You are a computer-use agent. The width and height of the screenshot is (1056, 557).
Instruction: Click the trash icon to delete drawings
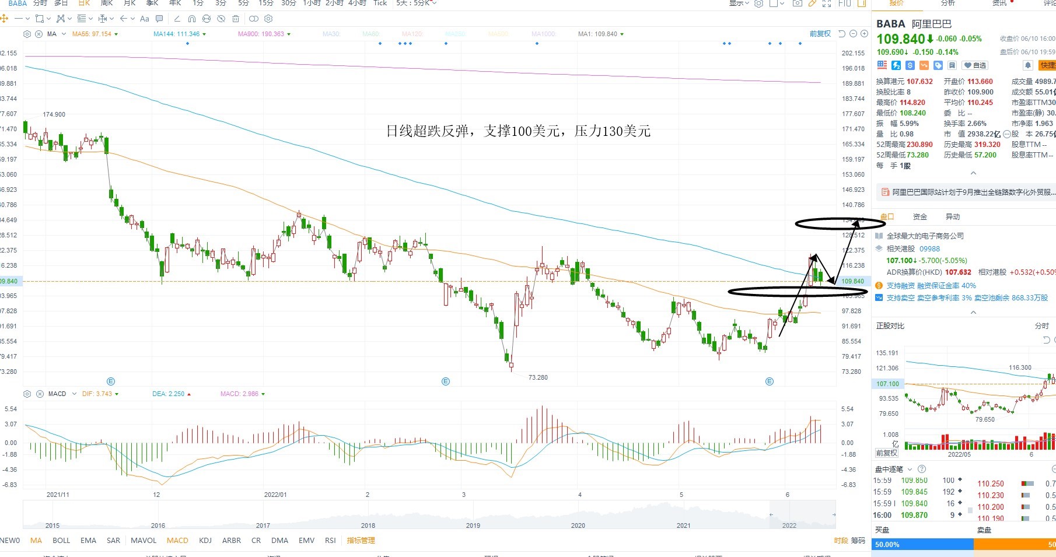[x=236, y=19]
